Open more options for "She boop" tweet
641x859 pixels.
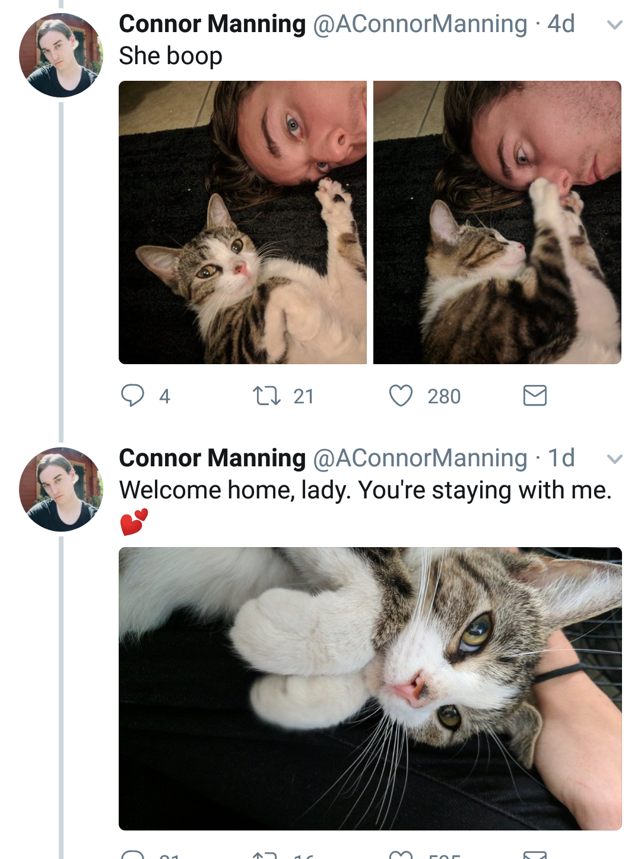615,25
